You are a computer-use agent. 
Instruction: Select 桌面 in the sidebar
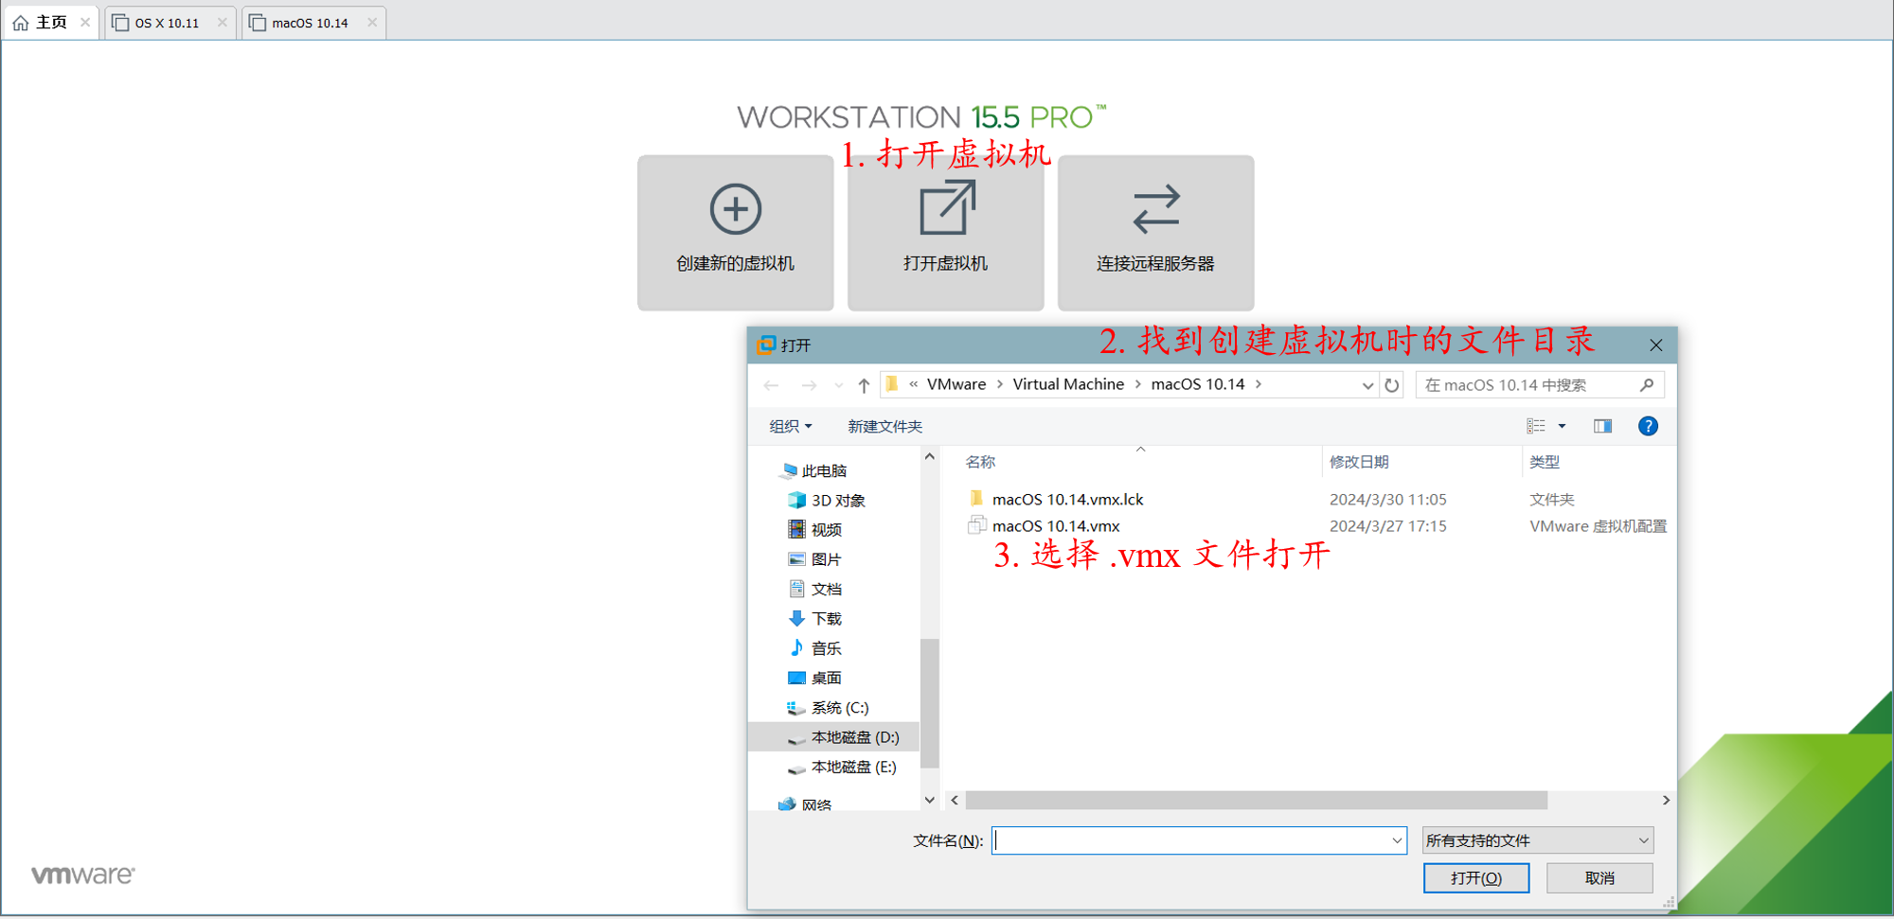click(826, 678)
